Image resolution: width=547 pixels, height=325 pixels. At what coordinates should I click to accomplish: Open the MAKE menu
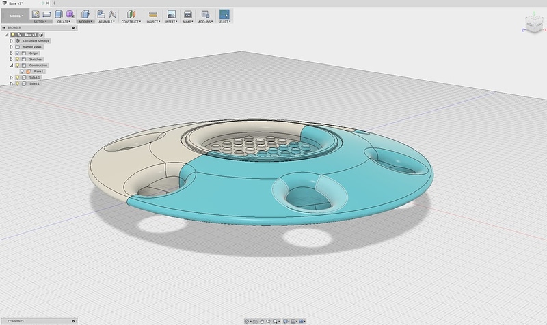[187, 22]
